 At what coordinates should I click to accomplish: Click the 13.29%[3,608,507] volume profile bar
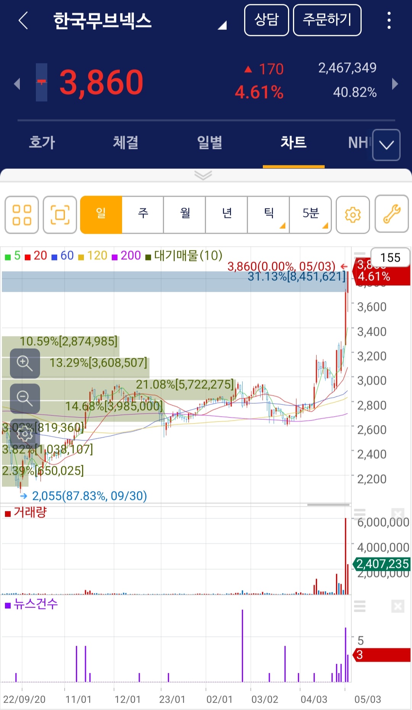76,368
